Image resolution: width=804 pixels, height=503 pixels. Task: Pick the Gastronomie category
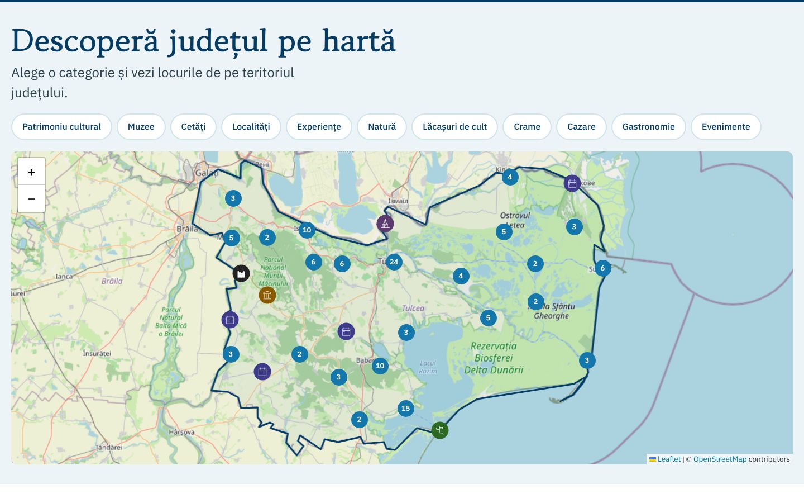pos(649,127)
